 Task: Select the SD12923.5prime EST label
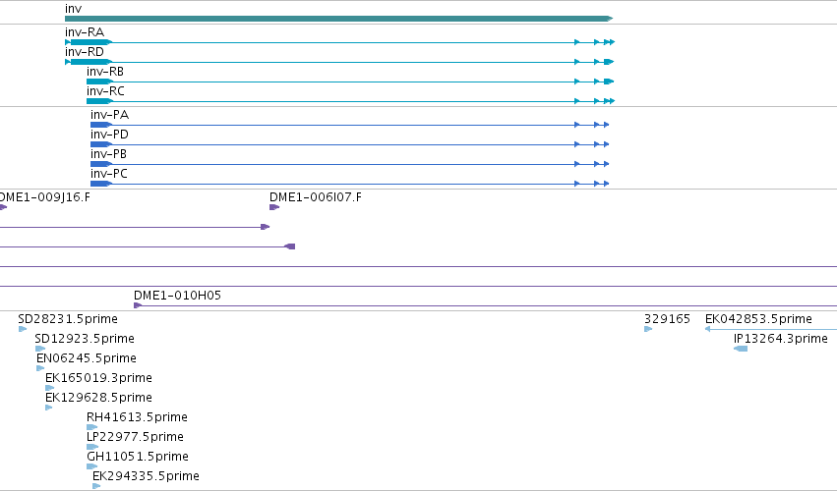[85, 339]
